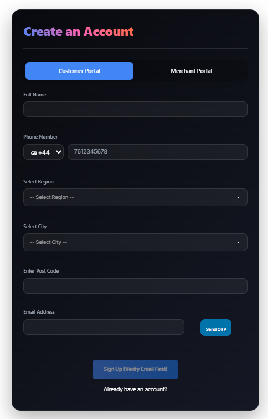Click the Enter Post Code field
The image size is (268, 419).
click(x=135, y=286)
